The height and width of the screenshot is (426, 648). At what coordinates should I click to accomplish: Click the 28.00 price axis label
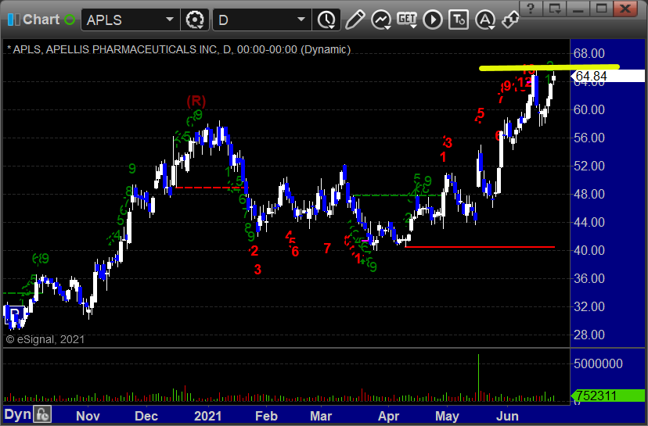(589, 335)
